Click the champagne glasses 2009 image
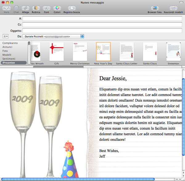 coord(36,124)
